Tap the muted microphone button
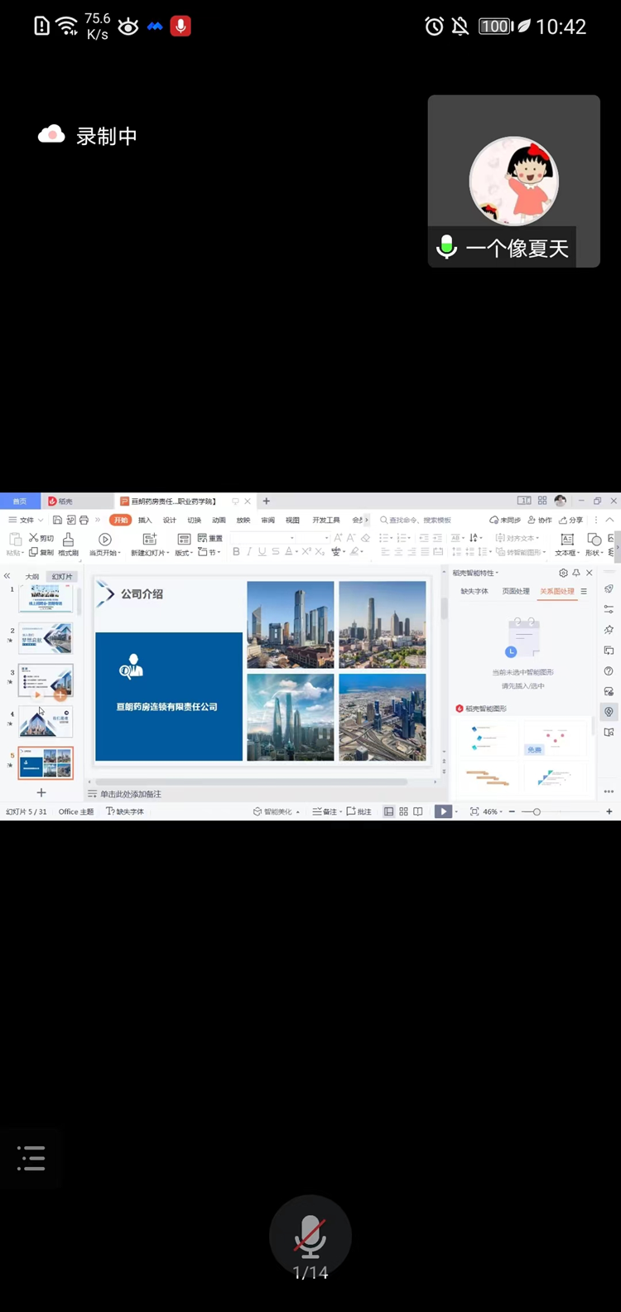 [310, 1235]
